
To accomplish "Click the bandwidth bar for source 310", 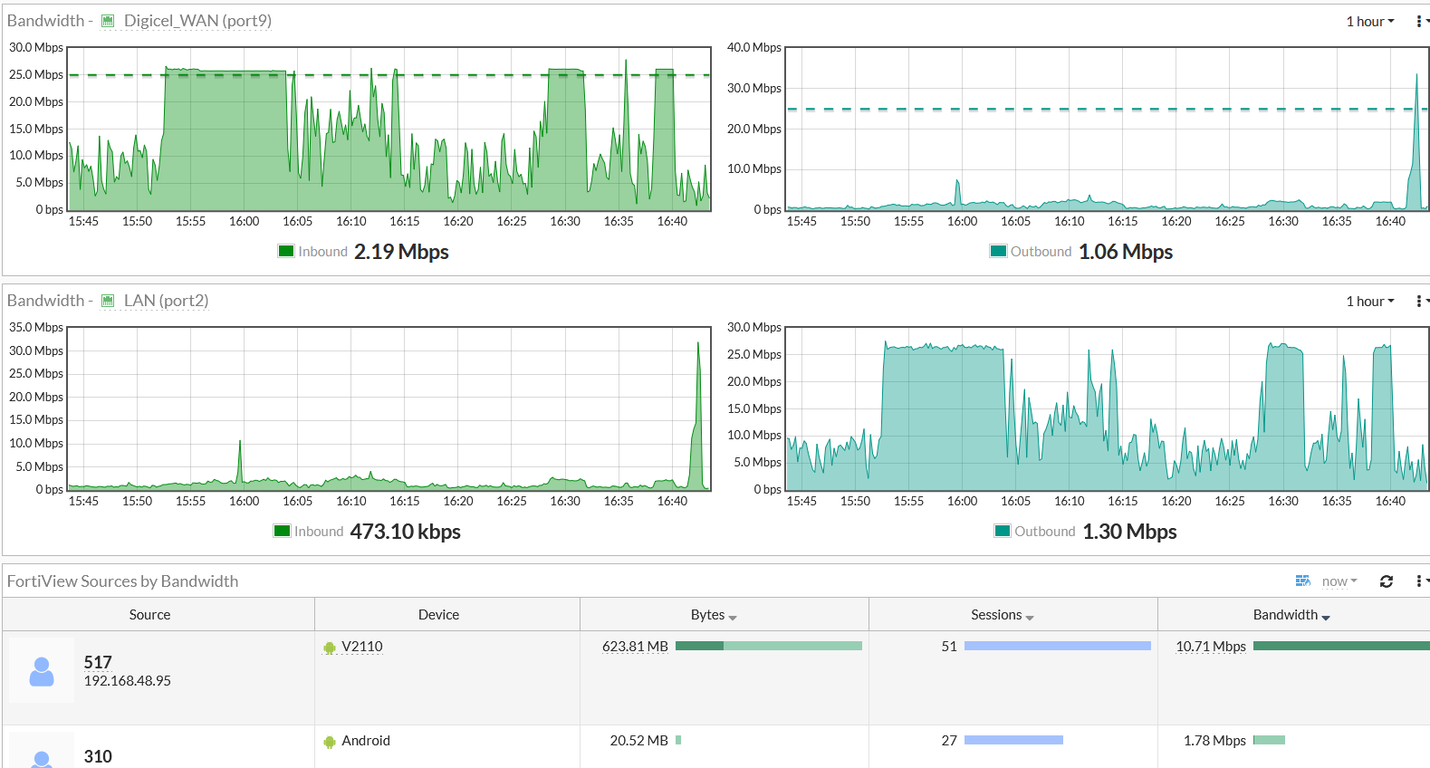I will click(1269, 740).
